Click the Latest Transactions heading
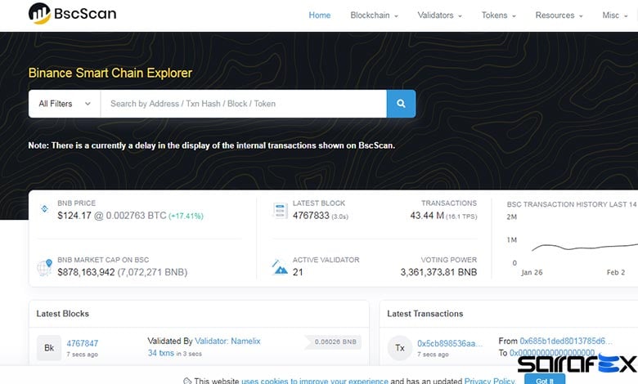Image resolution: width=638 pixels, height=384 pixels. (x=425, y=314)
